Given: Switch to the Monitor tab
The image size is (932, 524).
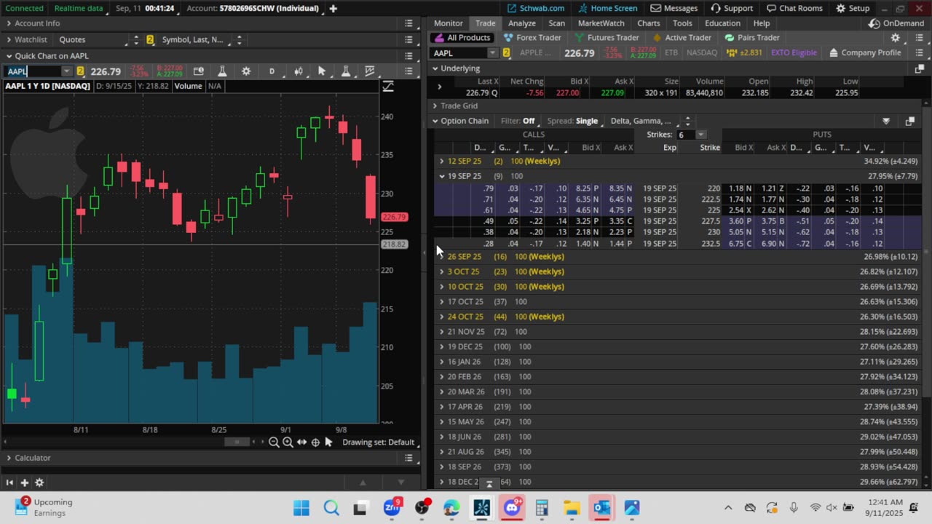Looking at the screenshot, I should pos(449,23).
